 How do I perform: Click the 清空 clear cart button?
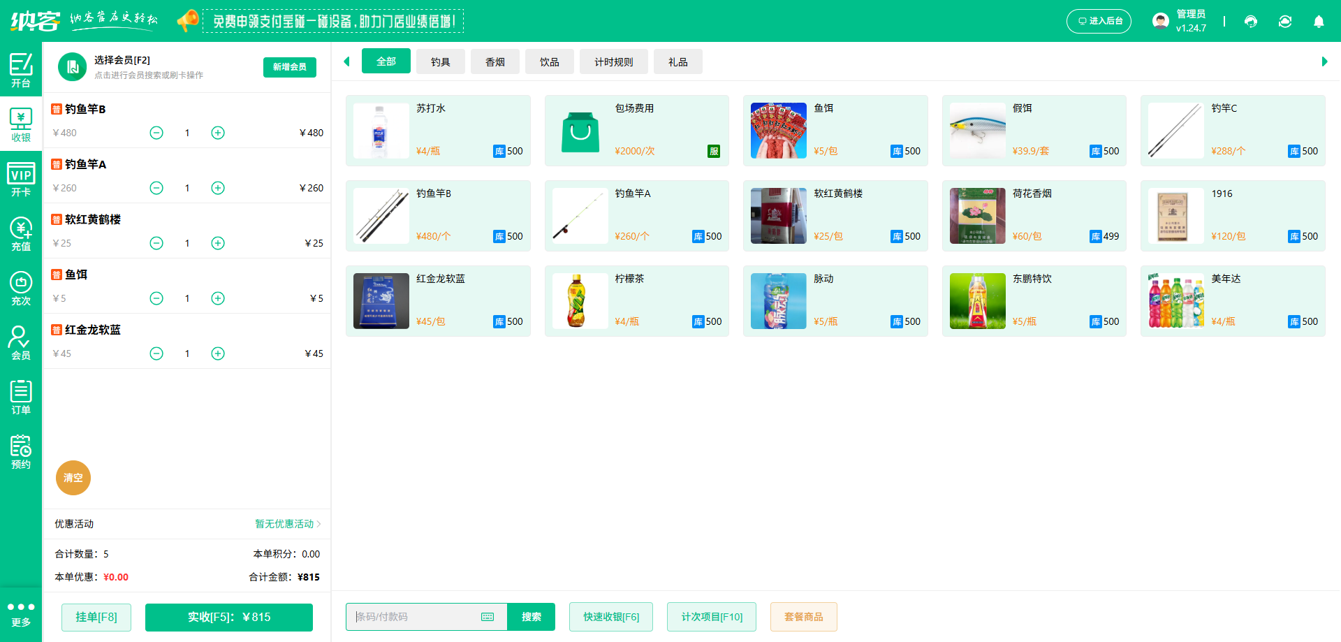coord(73,478)
